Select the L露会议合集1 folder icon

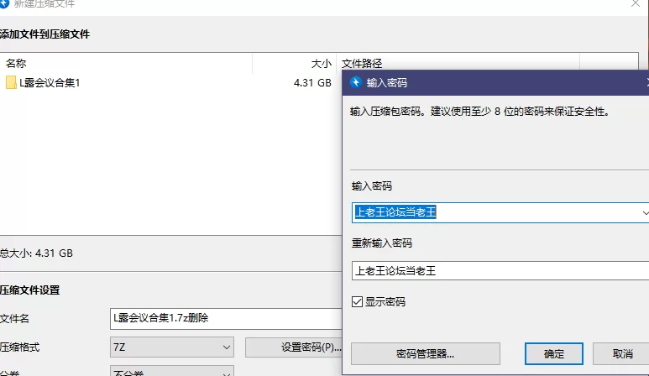(x=11, y=82)
